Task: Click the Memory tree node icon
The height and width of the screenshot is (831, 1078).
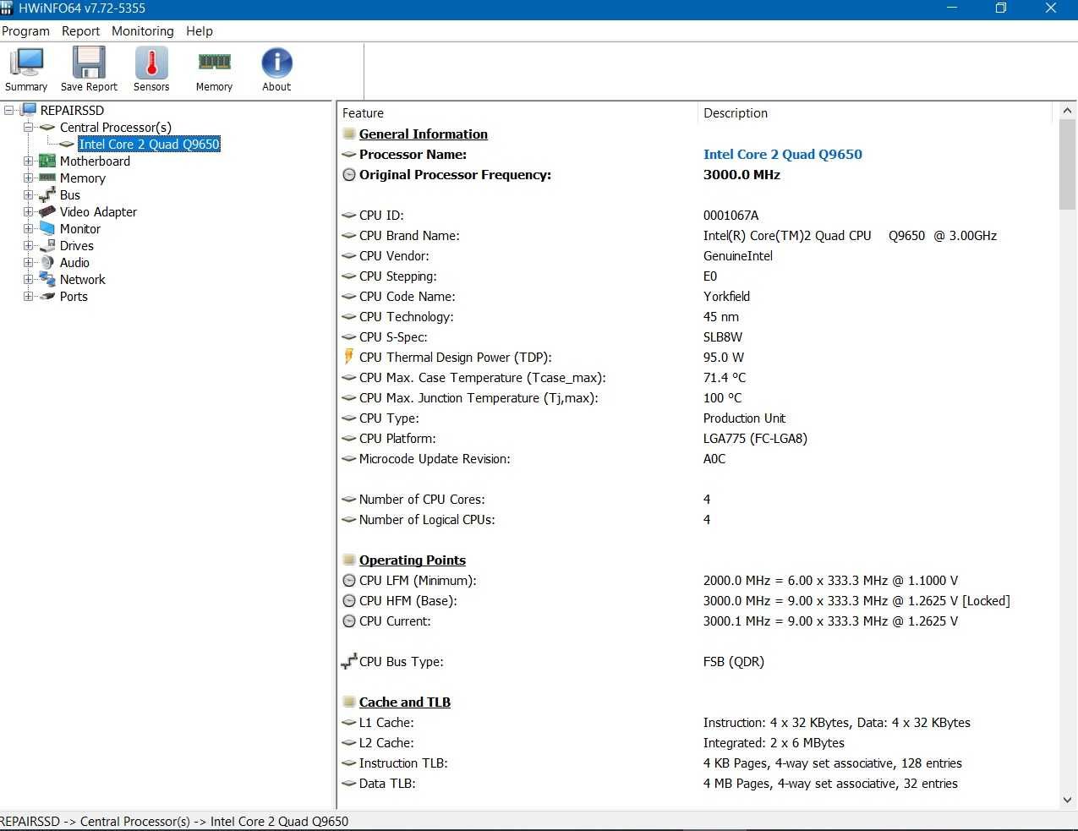Action: (x=47, y=178)
